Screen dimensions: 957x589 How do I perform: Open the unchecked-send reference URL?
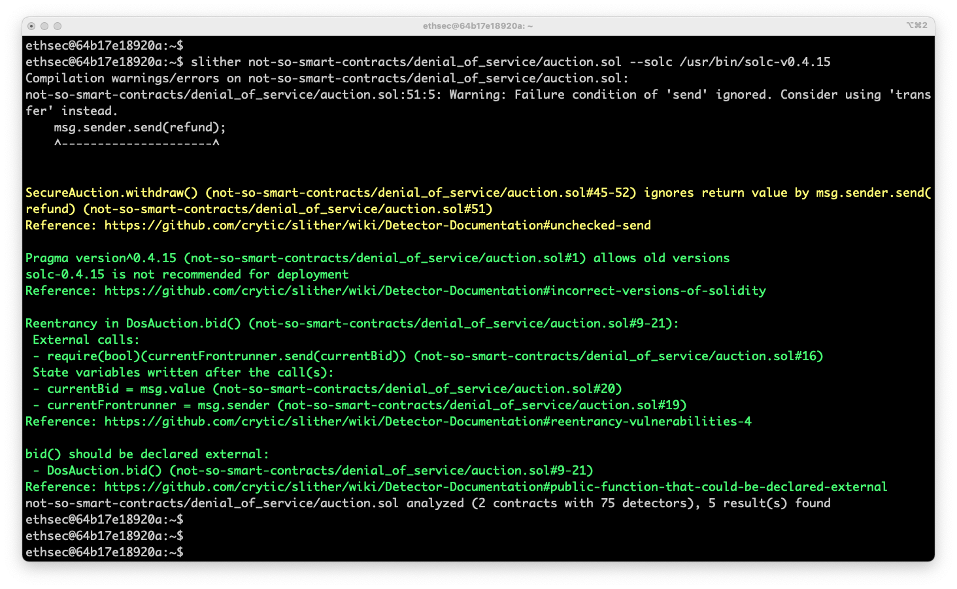point(377,226)
